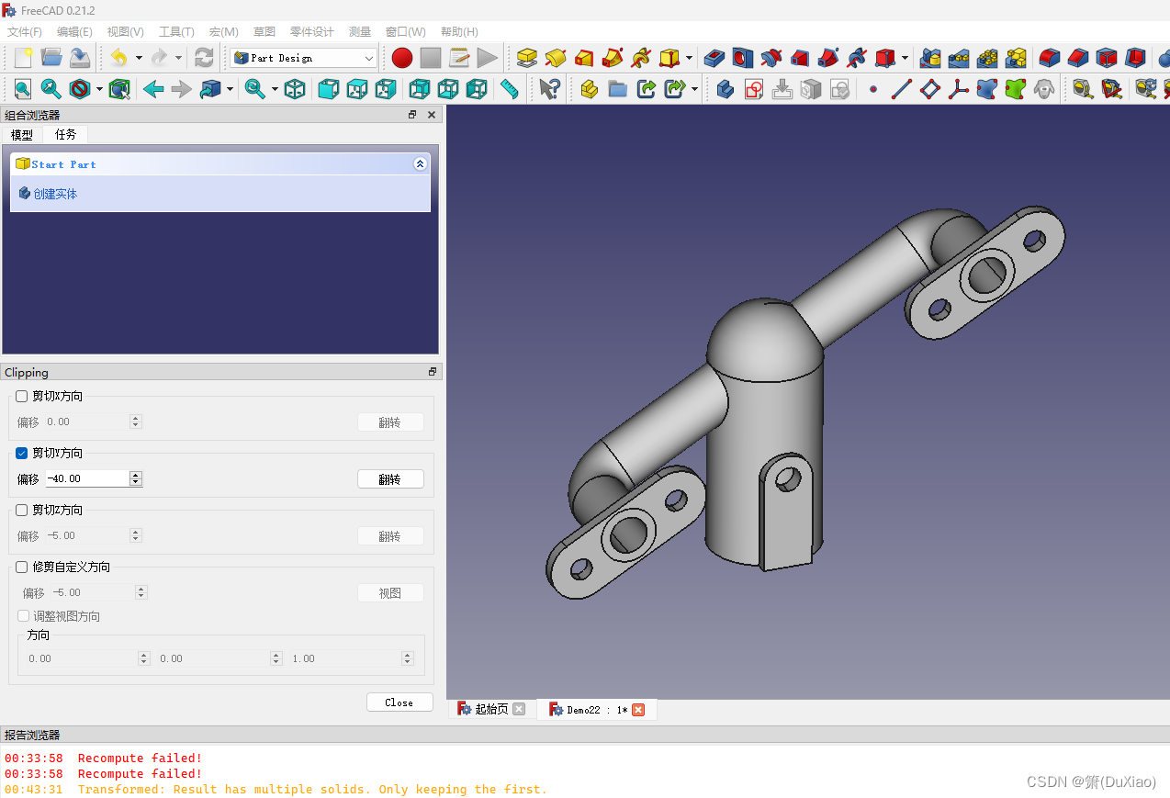Switch to the 模型 tab

pos(22,134)
